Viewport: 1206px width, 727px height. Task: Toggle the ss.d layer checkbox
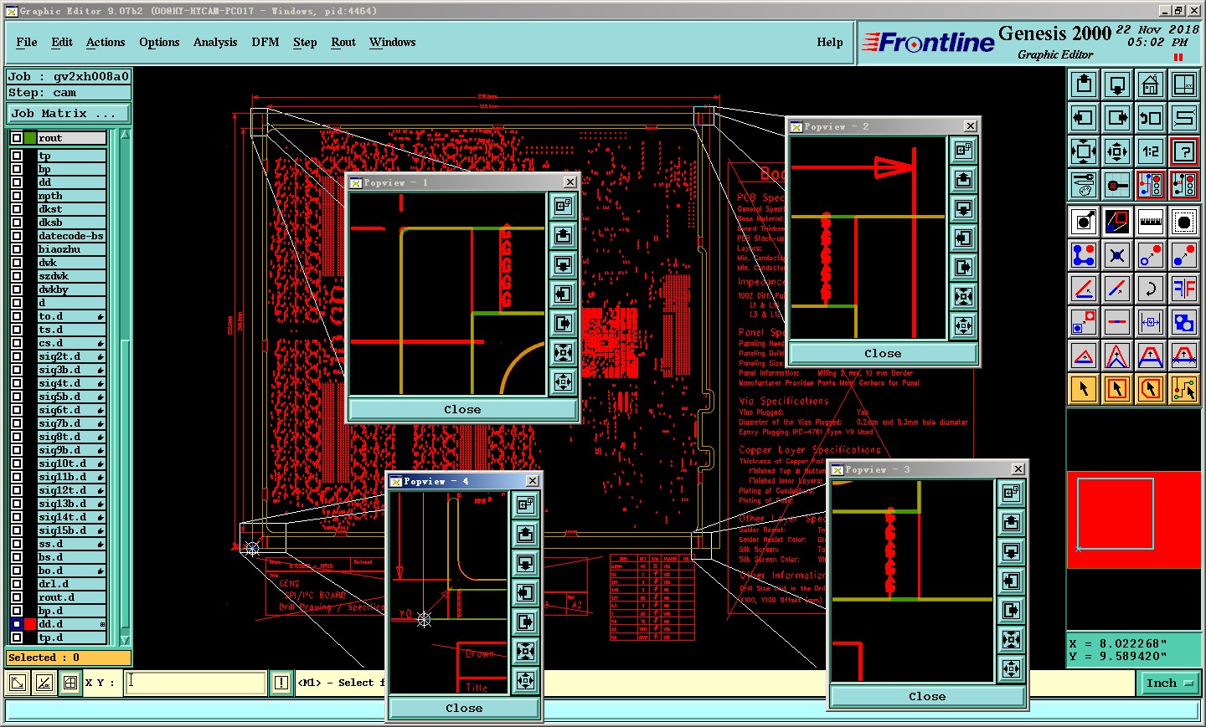point(16,544)
